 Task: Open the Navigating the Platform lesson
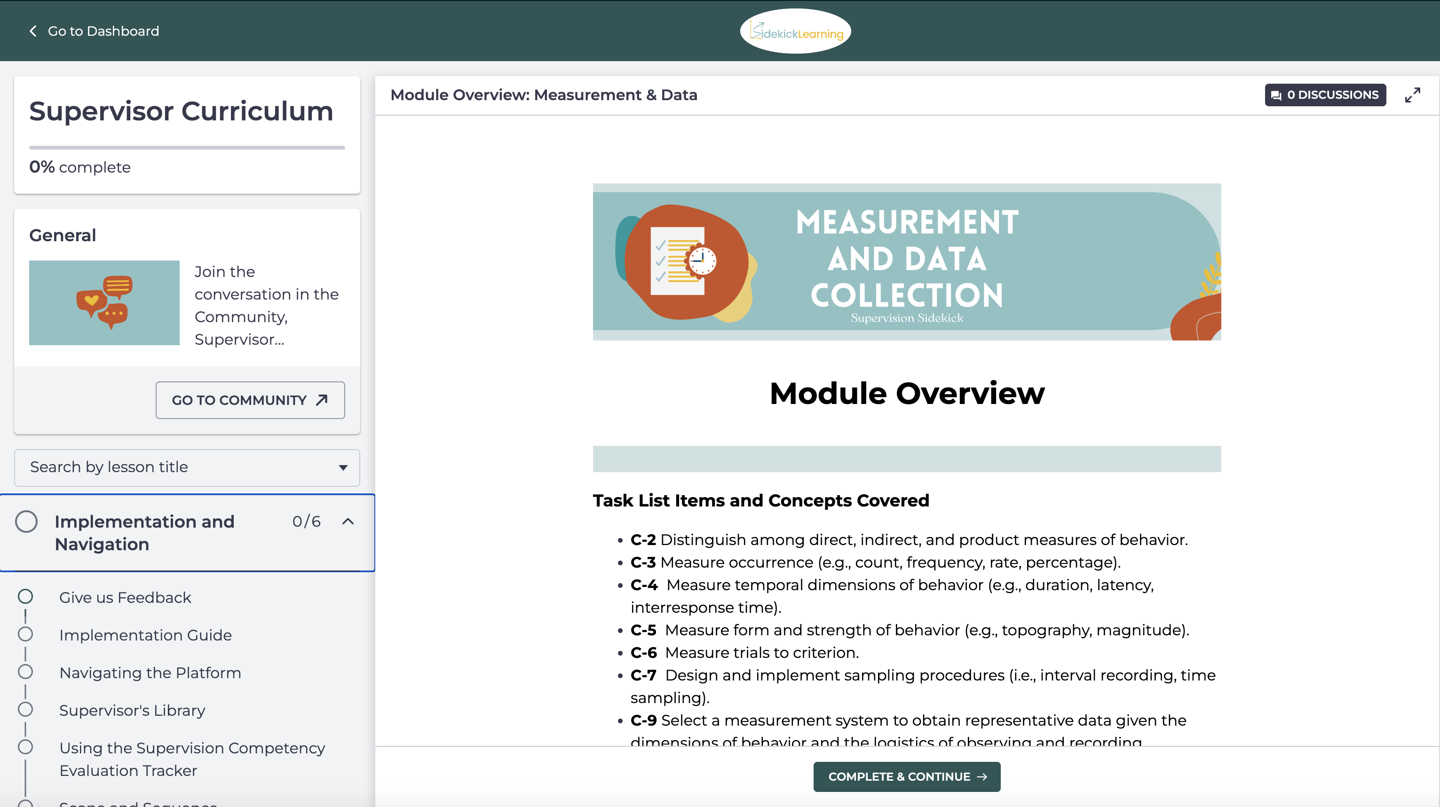click(x=150, y=673)
